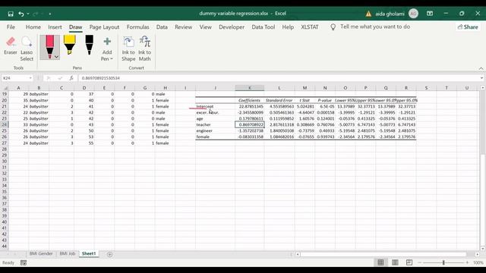Image resolution: width=486 pixels, height=273 pixels.
Task: Open the Undo history dropdown arrow
Action: 28,14
